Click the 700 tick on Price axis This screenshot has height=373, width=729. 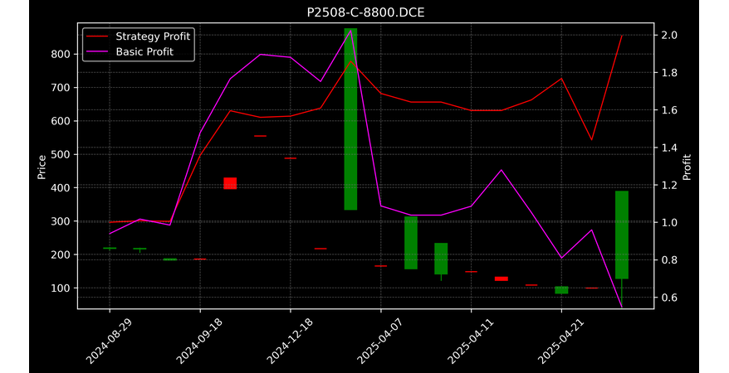pos(61,88)
